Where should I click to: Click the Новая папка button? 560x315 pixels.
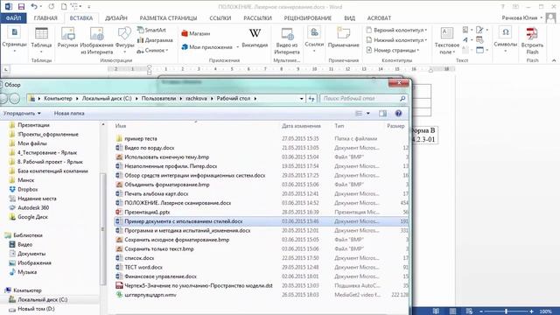click(69, 113)
